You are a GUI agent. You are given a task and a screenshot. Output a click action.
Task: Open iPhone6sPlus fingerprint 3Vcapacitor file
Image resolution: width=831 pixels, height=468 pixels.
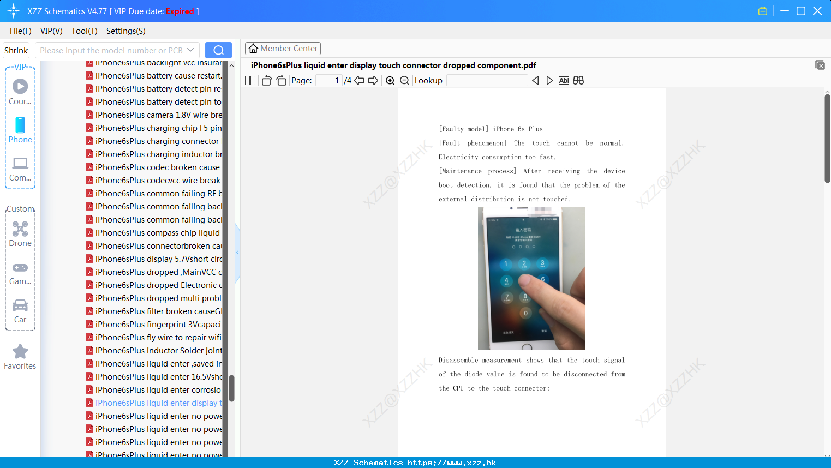pyautogui.click(x=154, y=325)
